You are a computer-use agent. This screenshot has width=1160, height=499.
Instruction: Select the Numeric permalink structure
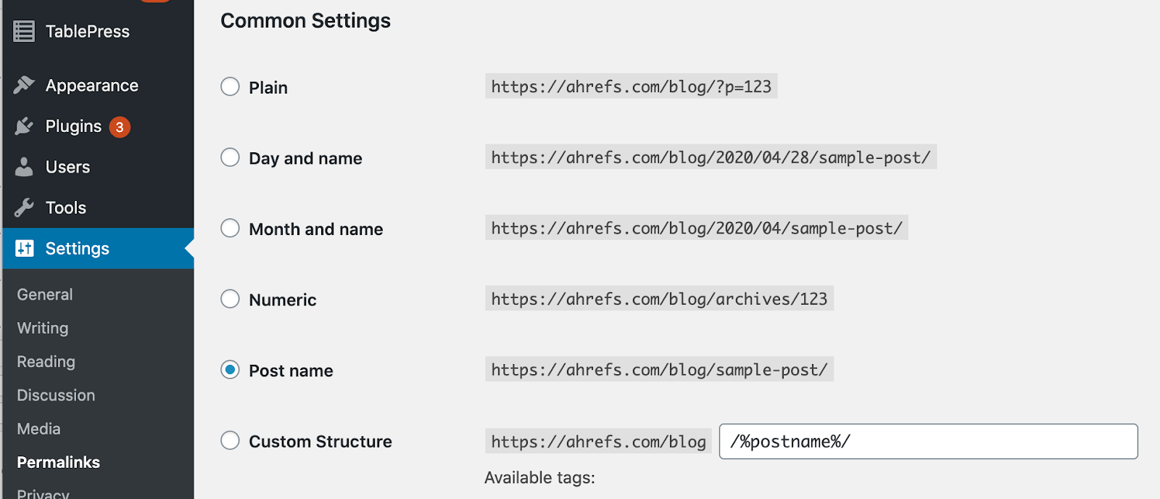(229, 299)
